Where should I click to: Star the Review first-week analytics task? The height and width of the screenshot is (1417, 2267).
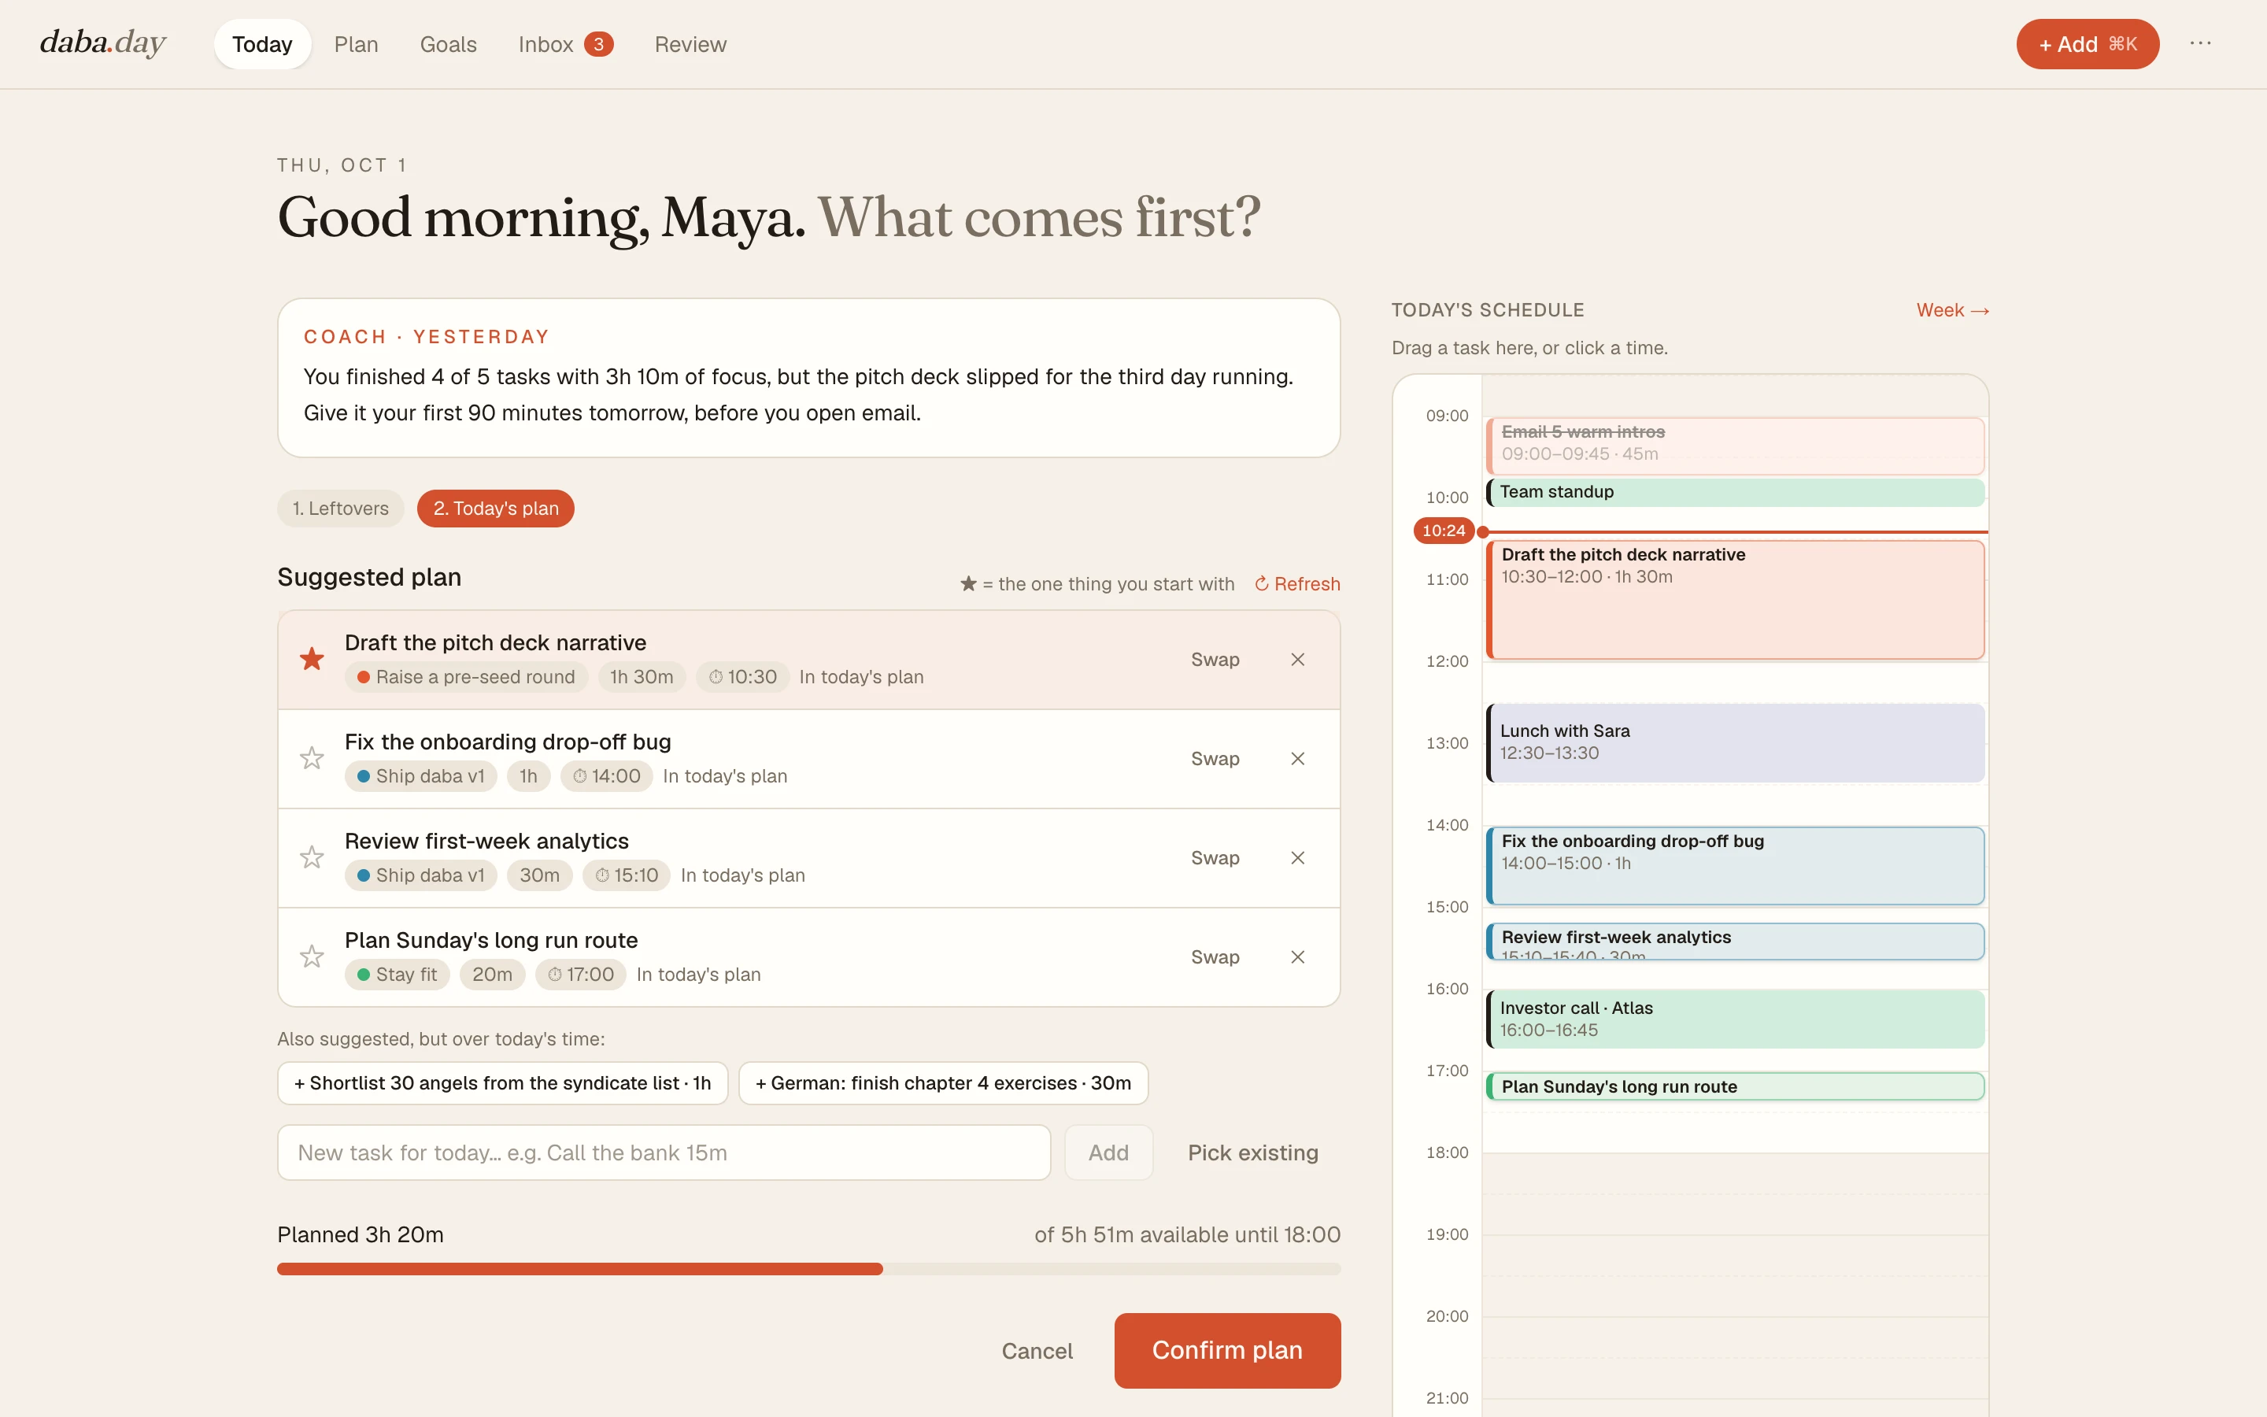click(x=312, y=857)
